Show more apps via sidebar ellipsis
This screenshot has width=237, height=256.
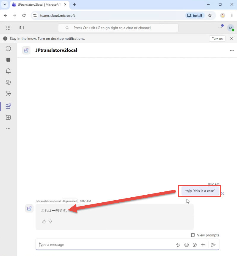8,129
